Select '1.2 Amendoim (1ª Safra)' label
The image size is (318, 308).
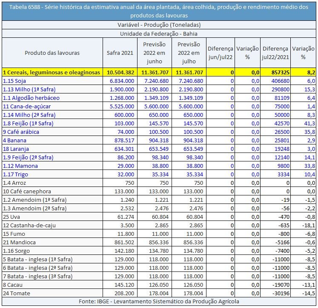(x=34, y=200)
